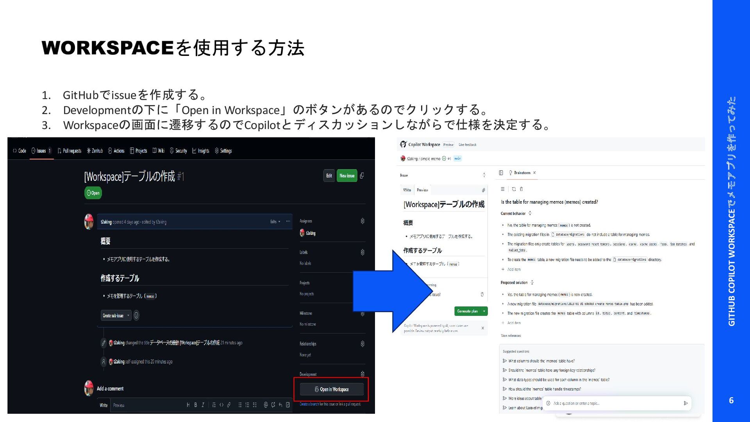Click the slash commands icon in comment toolbar
Screen dimensions: 750x422
point(288,405)
